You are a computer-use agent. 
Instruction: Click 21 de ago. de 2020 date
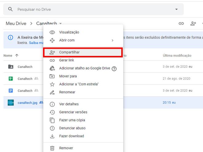177,79
